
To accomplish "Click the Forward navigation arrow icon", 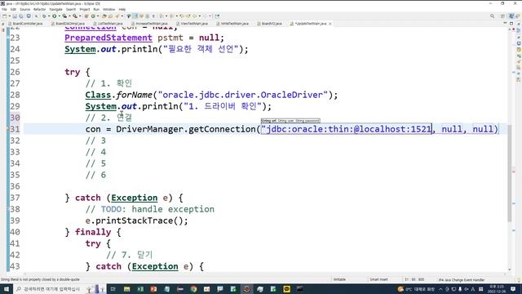I will 206,16.
